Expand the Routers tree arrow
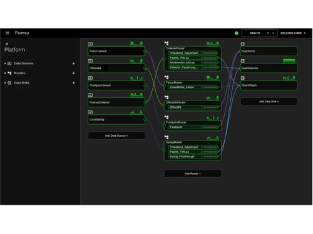This screenshot has width=313, height=234. click(5, 73)
